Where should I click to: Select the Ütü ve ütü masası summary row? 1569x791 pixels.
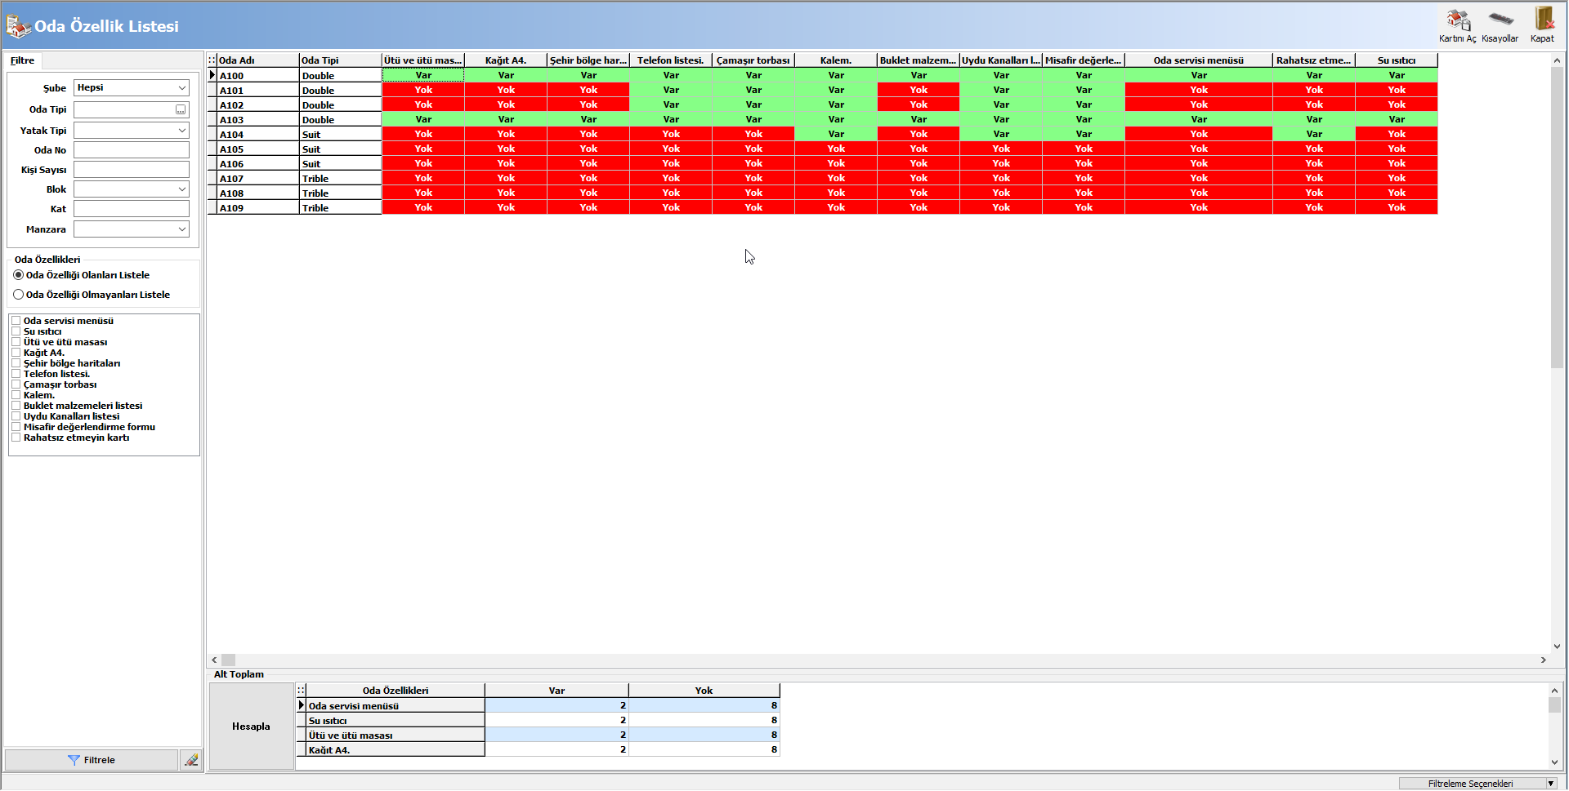click(x=539, y=735)
